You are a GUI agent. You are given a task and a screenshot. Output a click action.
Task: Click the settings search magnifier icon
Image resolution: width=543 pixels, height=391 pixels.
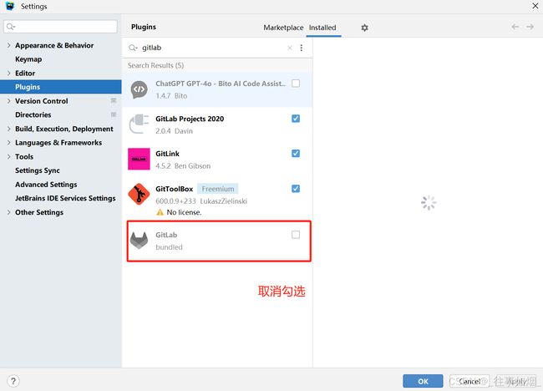coord(11,27)
